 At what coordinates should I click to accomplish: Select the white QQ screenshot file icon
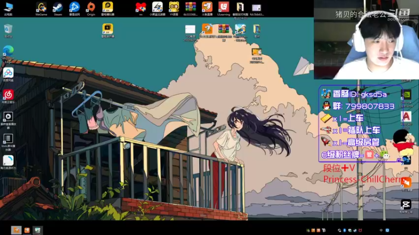pyautogui.click(x=190, y=33)
